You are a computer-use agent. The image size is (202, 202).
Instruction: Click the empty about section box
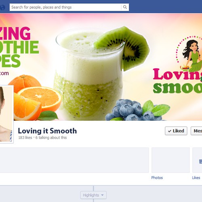pyautogui.click(x=74, y=160)
